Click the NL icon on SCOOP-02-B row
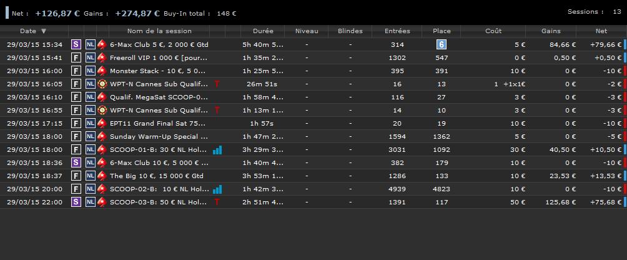This screenshot has width=627, height=260. 91,189
